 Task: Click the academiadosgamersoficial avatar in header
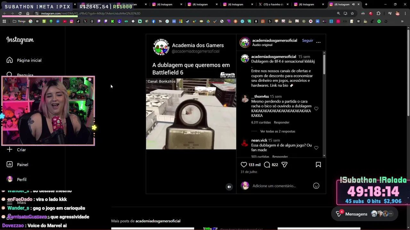click(245, 42)
